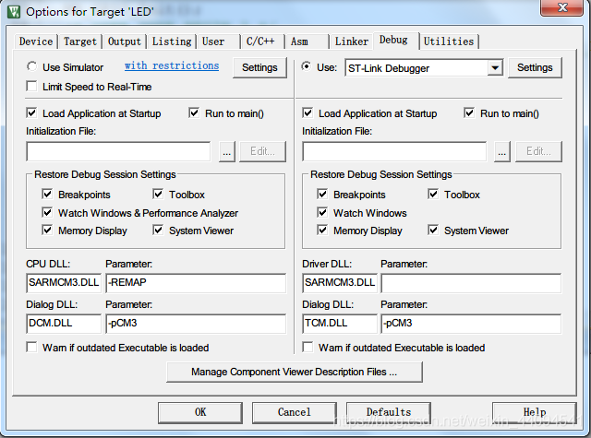Screen dimensions: 591x438
Task: Open the Target tab
Action: [80, 41]
